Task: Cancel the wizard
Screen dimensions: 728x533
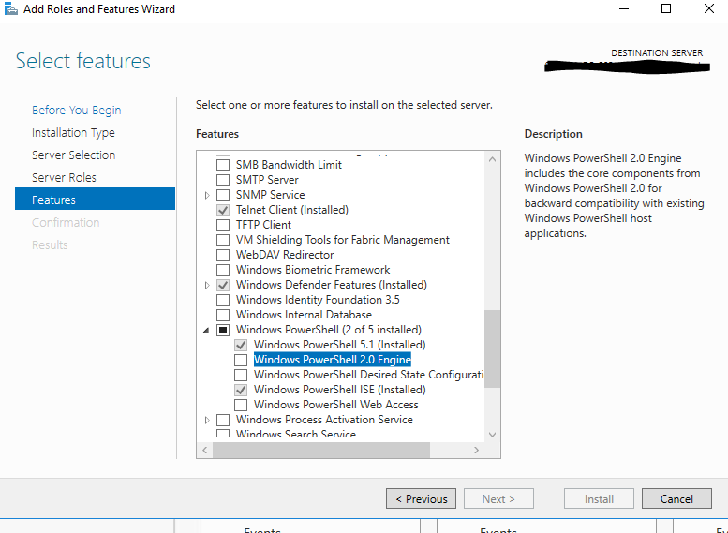Action: (x=676, y=498)
